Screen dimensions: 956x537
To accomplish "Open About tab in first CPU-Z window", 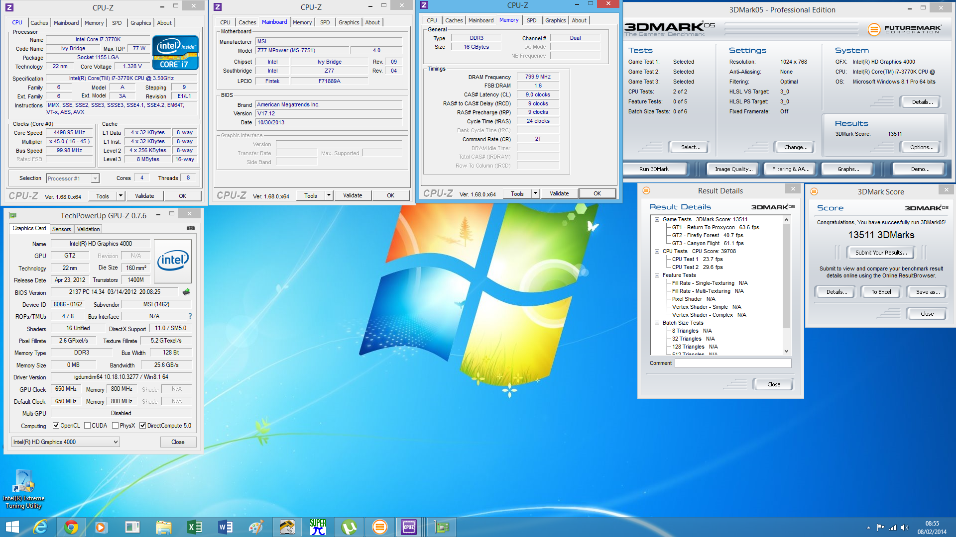I will pos(164,23).
